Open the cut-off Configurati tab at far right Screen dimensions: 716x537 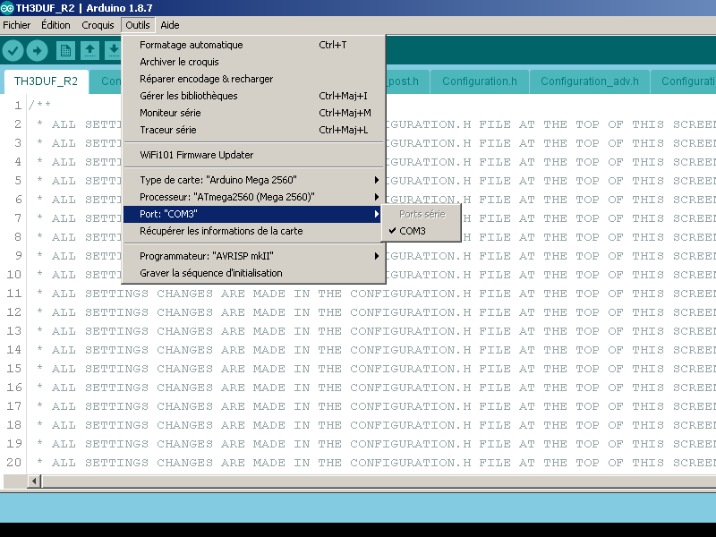tap(684, 81)
